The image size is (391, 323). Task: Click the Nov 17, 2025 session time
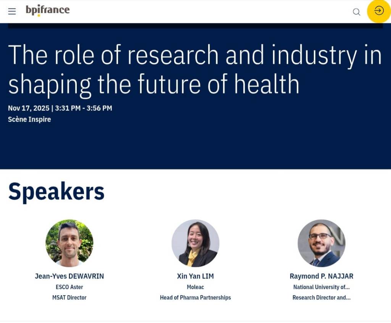(x=60, y=108)
